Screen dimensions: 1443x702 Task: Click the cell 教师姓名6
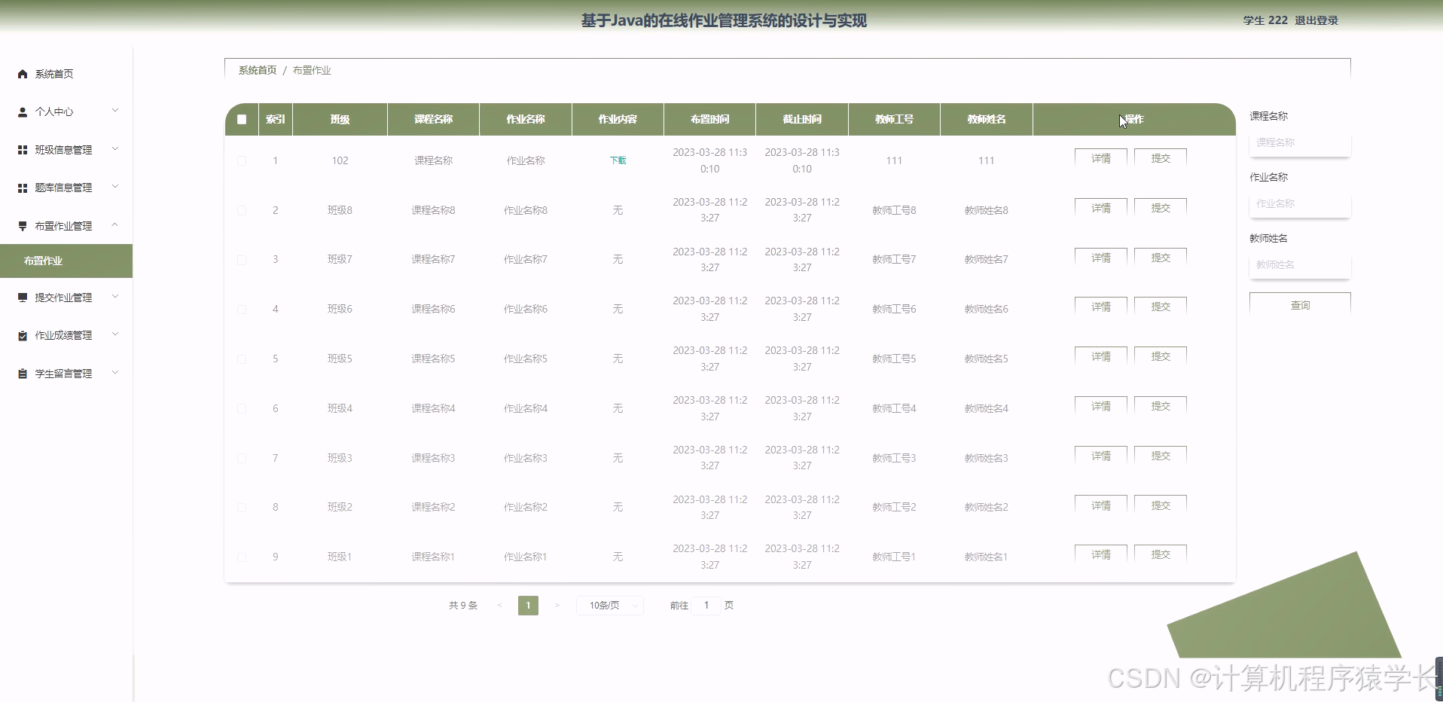(x=986, y=309)
